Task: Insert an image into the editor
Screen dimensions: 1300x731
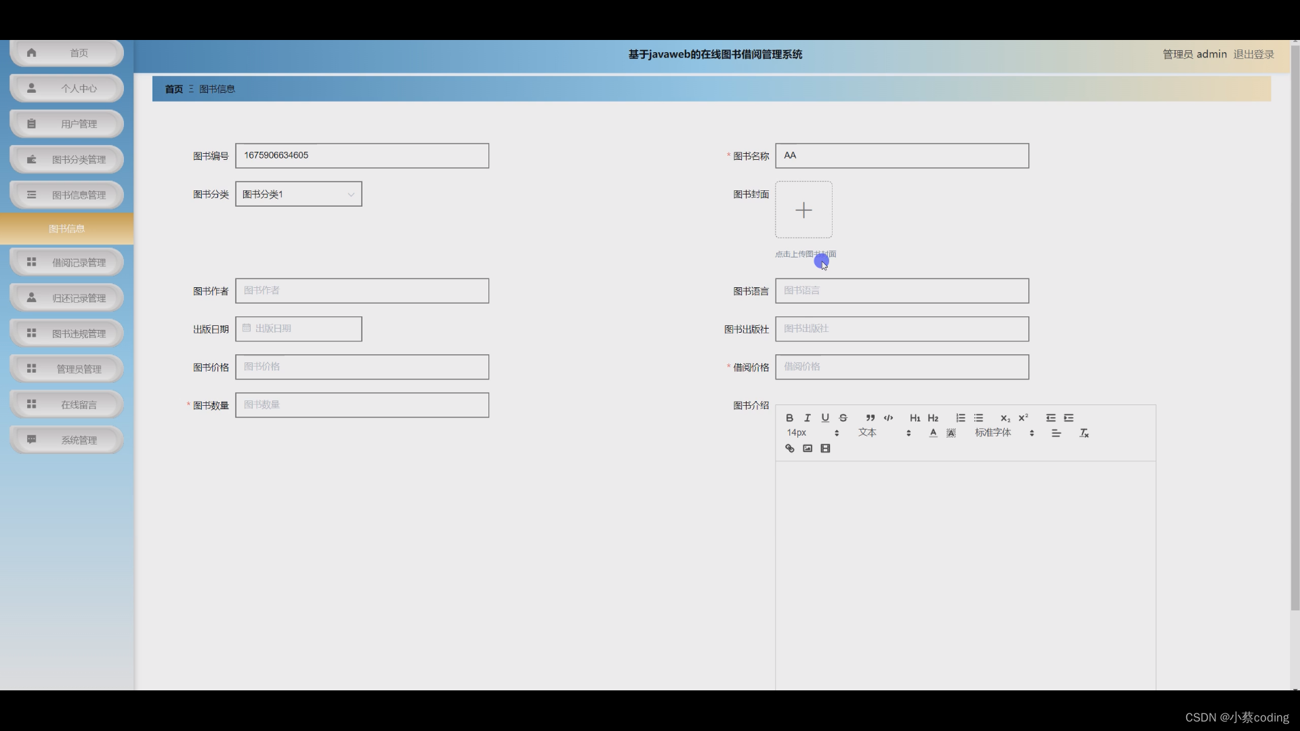Action: pyautogui.click(x=807, y=448)
